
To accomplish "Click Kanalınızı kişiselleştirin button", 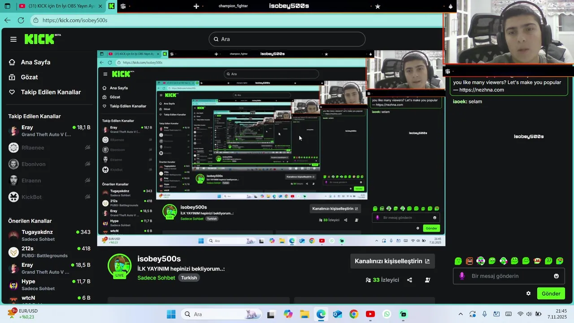I will click(x=392, y=261).
